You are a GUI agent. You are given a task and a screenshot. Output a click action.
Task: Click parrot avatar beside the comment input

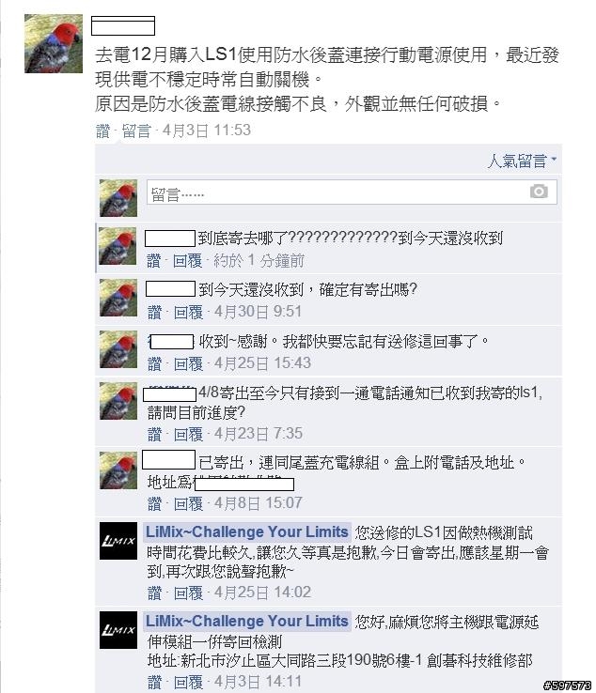[x=118, y=198]
